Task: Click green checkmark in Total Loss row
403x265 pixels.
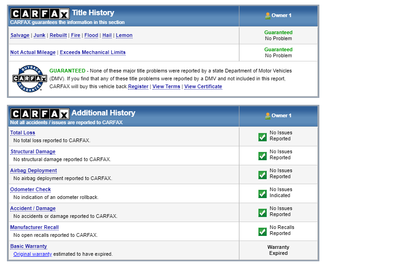Action: [263, 137]
